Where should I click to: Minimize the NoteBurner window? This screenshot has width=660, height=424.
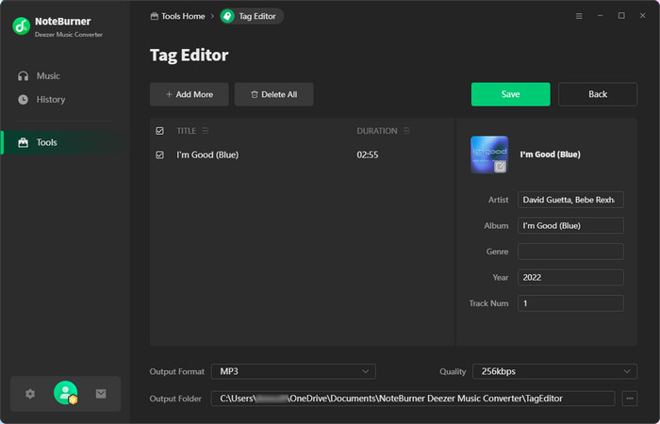601,16
